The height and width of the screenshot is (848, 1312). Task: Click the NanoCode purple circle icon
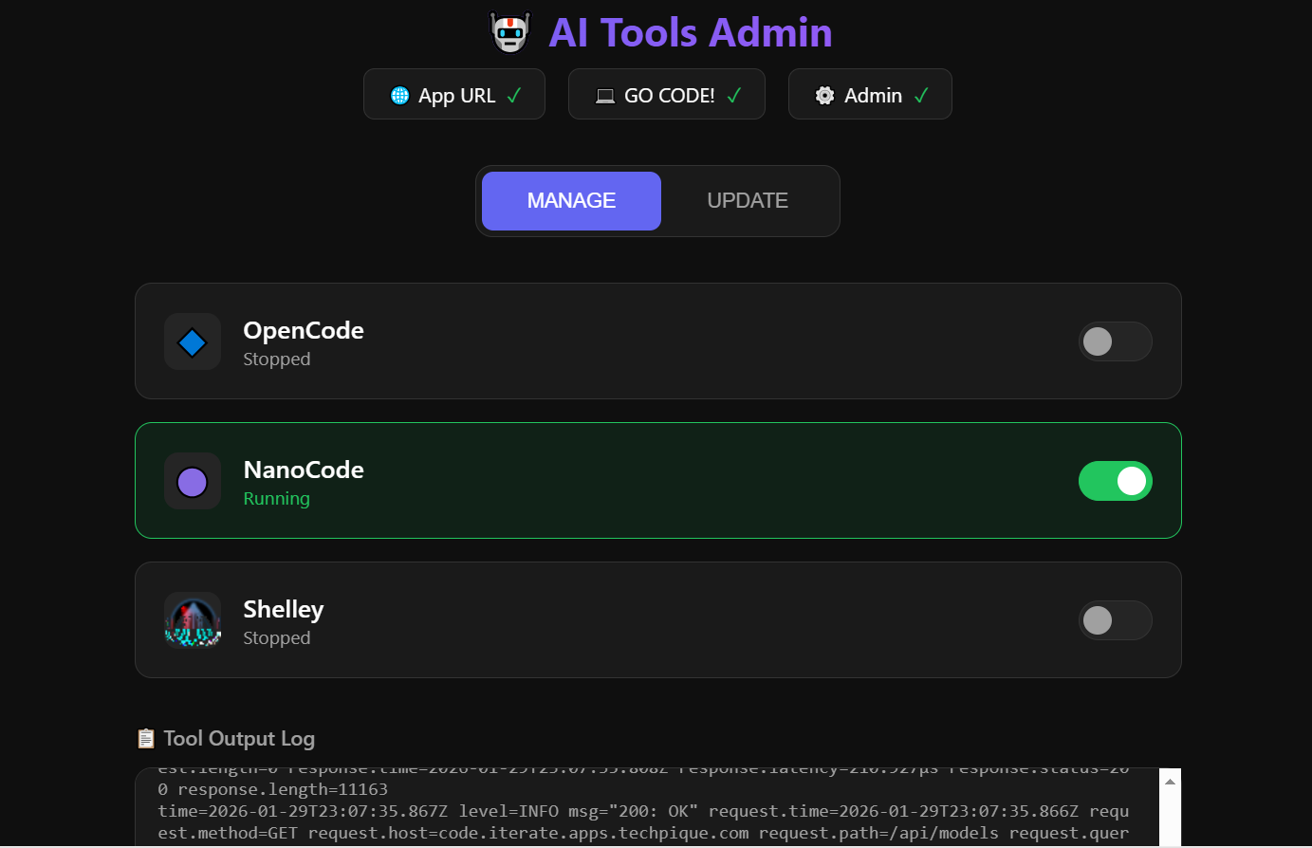(x=193, y=481)
